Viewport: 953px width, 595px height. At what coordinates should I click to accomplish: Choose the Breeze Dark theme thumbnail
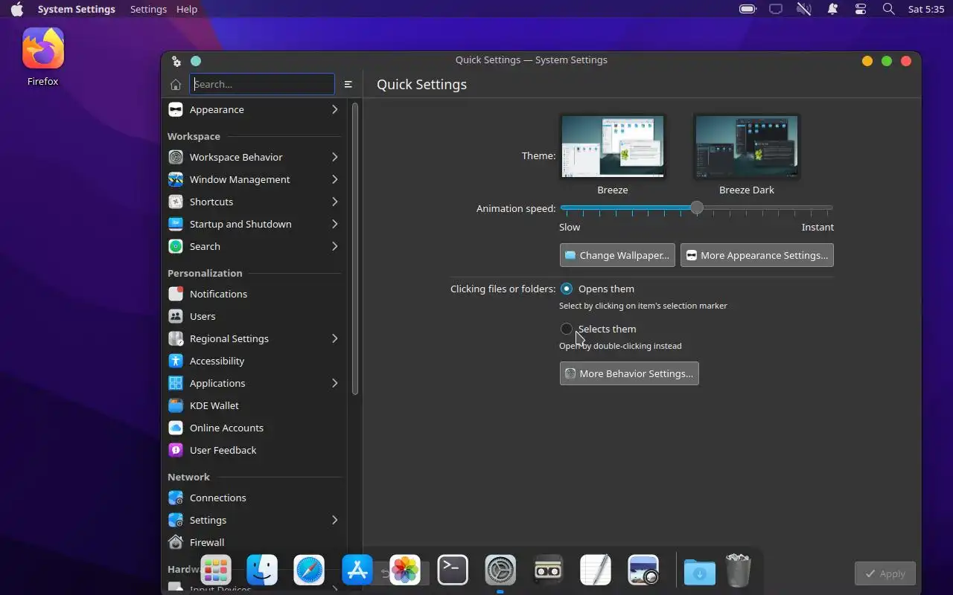747,147
